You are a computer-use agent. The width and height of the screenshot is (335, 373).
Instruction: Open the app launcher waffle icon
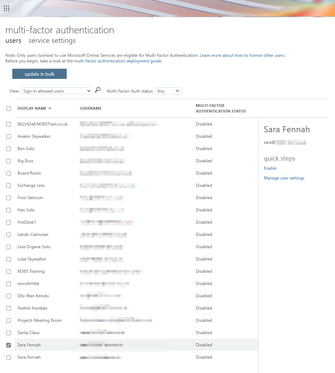click(6, 8)
